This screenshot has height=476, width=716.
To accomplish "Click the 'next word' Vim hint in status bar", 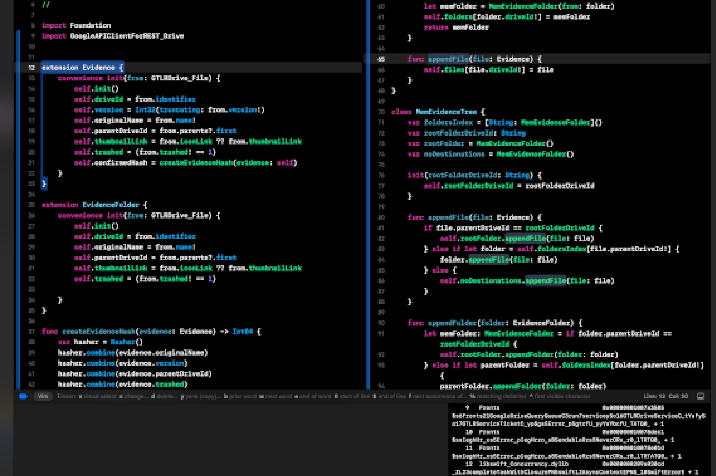I will click(x=275, y=396).
